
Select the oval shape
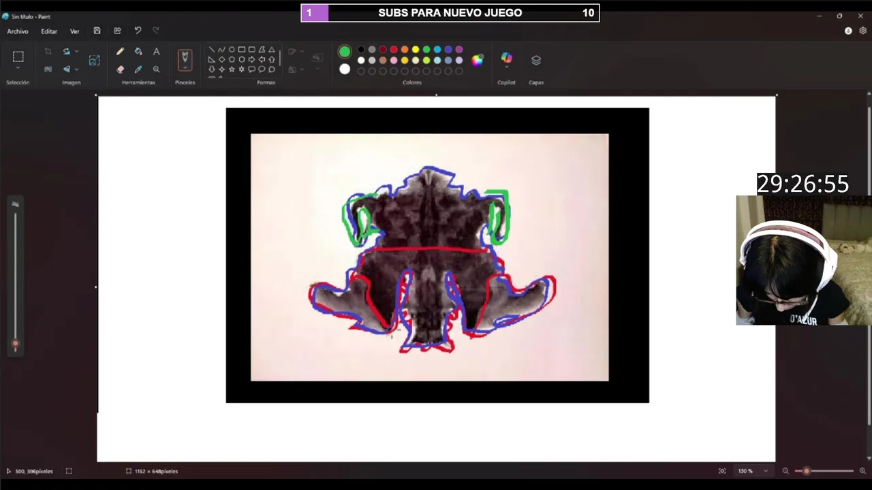(x=232, y=50)
